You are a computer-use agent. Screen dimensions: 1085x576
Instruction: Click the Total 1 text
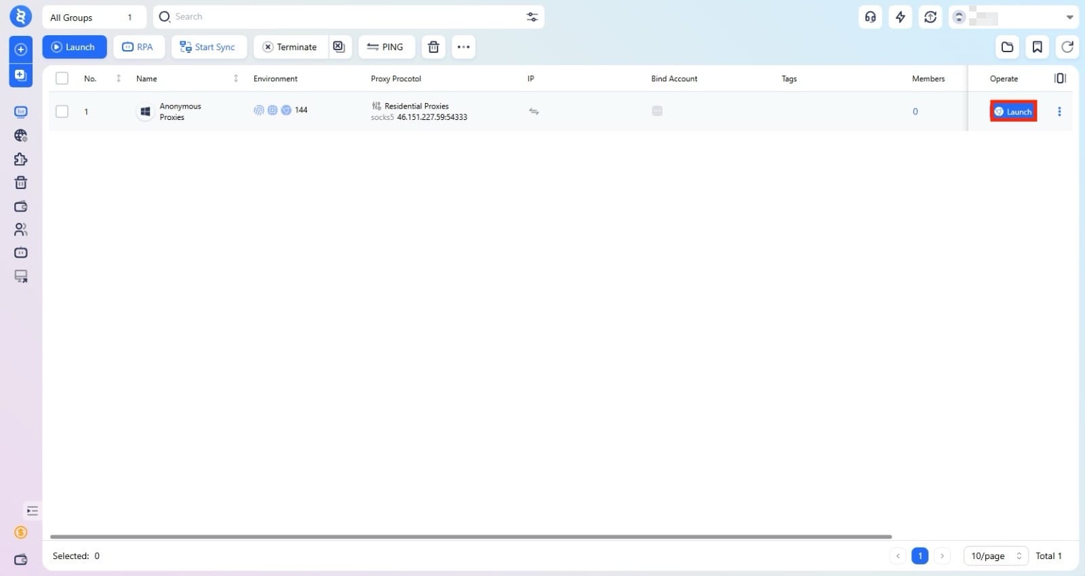click(x=1048, y=556)
